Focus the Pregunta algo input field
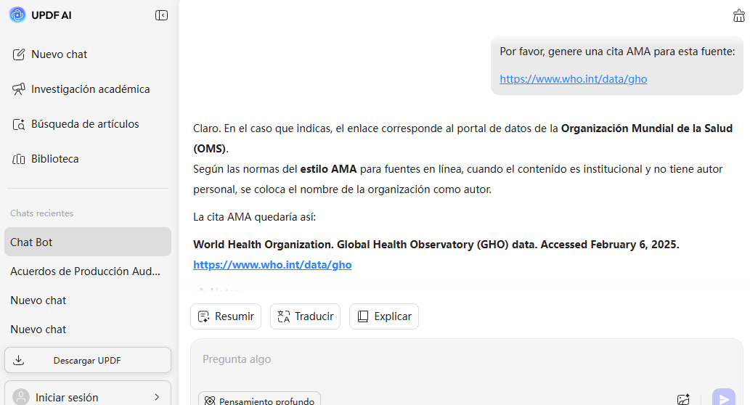The width and height of the screenshot is (750, 405). (466, 359)
